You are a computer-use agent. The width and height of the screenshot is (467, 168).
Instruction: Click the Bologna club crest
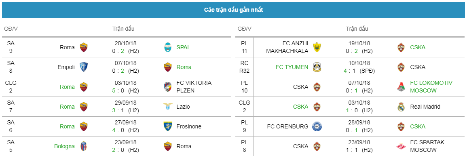[x=84, y=146]
